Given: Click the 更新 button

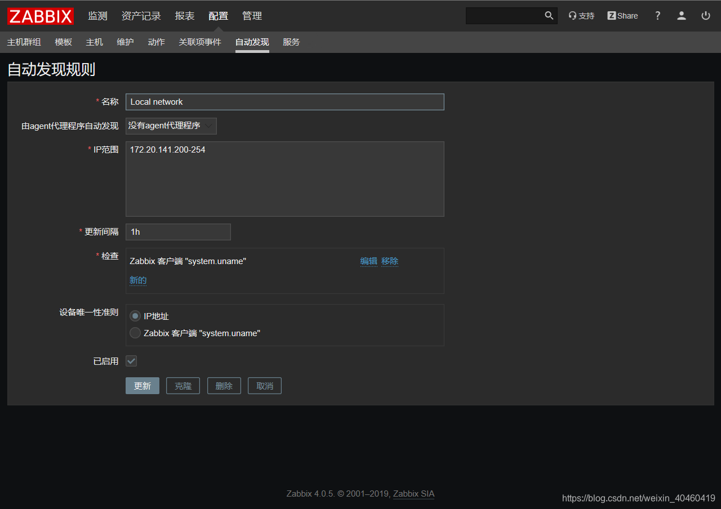Looking at the screenshot, I should 143,386.
